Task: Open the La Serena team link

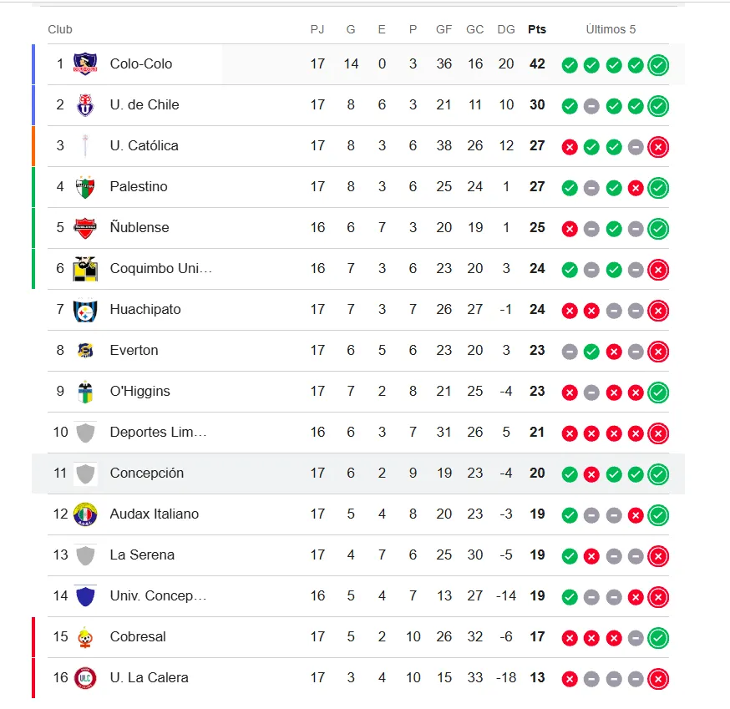Action: click(142, 555)
